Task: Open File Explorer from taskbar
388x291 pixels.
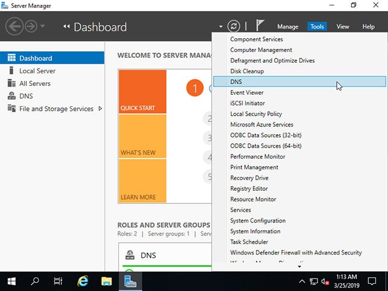Action: point(106,281)
